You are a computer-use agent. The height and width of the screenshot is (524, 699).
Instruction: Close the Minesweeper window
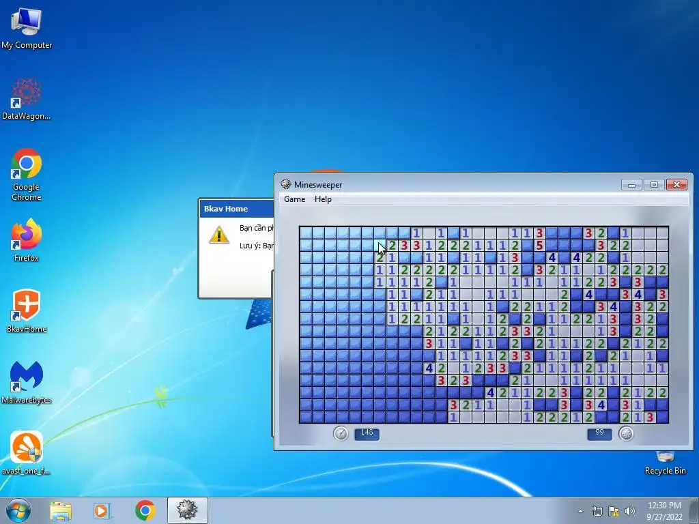(676, 184)
